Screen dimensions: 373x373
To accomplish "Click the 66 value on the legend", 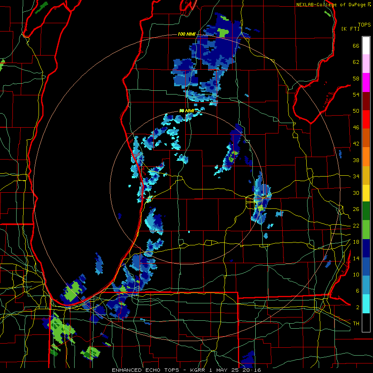I will coord(356,46).
